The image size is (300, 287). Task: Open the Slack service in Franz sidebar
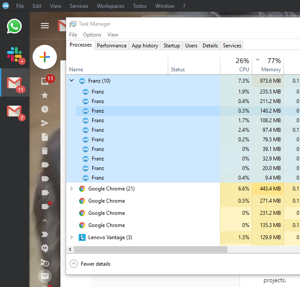[x=15, y=55]
